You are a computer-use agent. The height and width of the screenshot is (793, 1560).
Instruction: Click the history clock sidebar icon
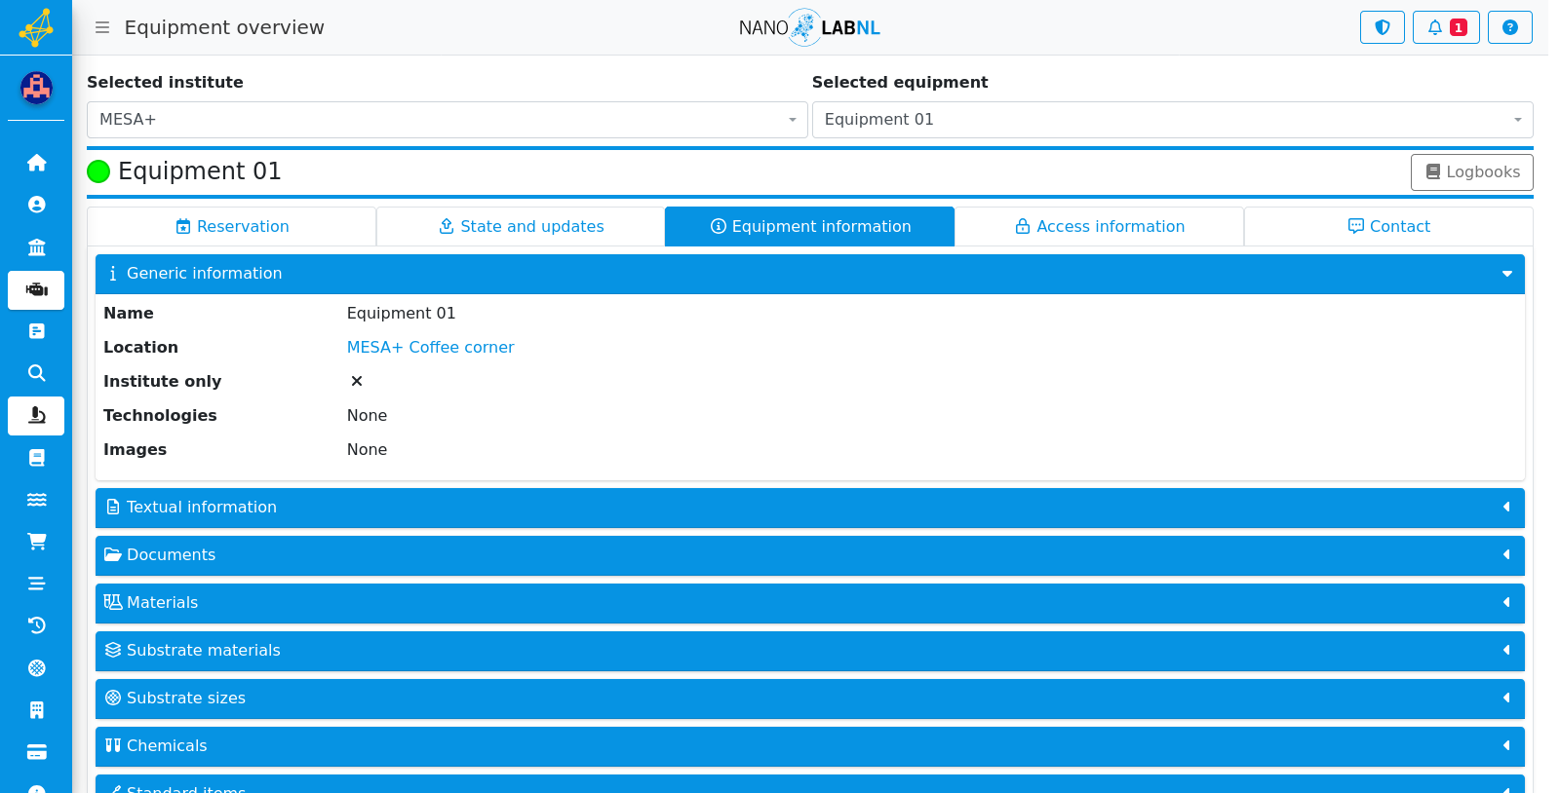[36, 625]
